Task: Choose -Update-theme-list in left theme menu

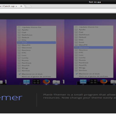Action: [36, 27]
